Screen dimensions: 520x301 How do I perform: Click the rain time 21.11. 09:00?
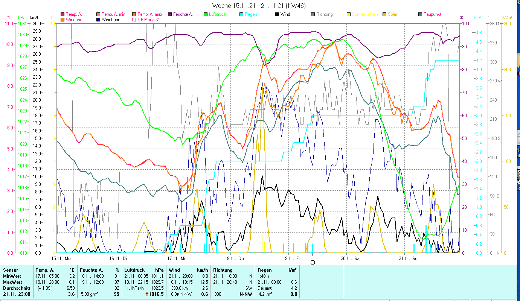[270, 282]
